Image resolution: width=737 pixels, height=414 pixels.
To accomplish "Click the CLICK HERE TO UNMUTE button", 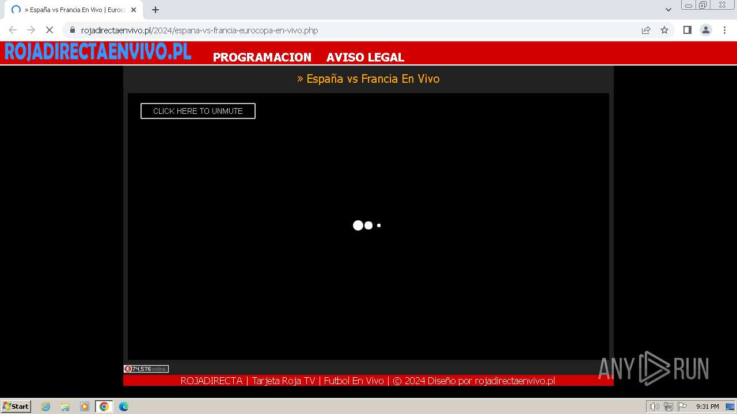I will point(197,111).
